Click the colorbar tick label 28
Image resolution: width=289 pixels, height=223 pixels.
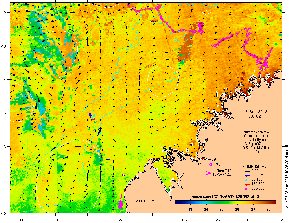[269, 209]
